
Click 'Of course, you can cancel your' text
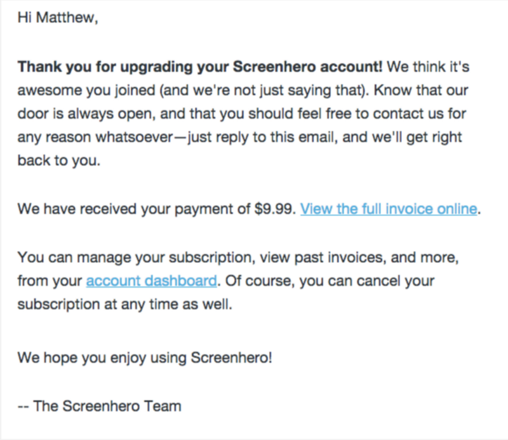(x=330, y=281)
